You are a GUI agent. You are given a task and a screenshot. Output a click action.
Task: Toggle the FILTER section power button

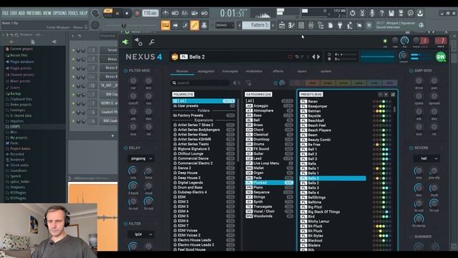[x=126, y=224]
